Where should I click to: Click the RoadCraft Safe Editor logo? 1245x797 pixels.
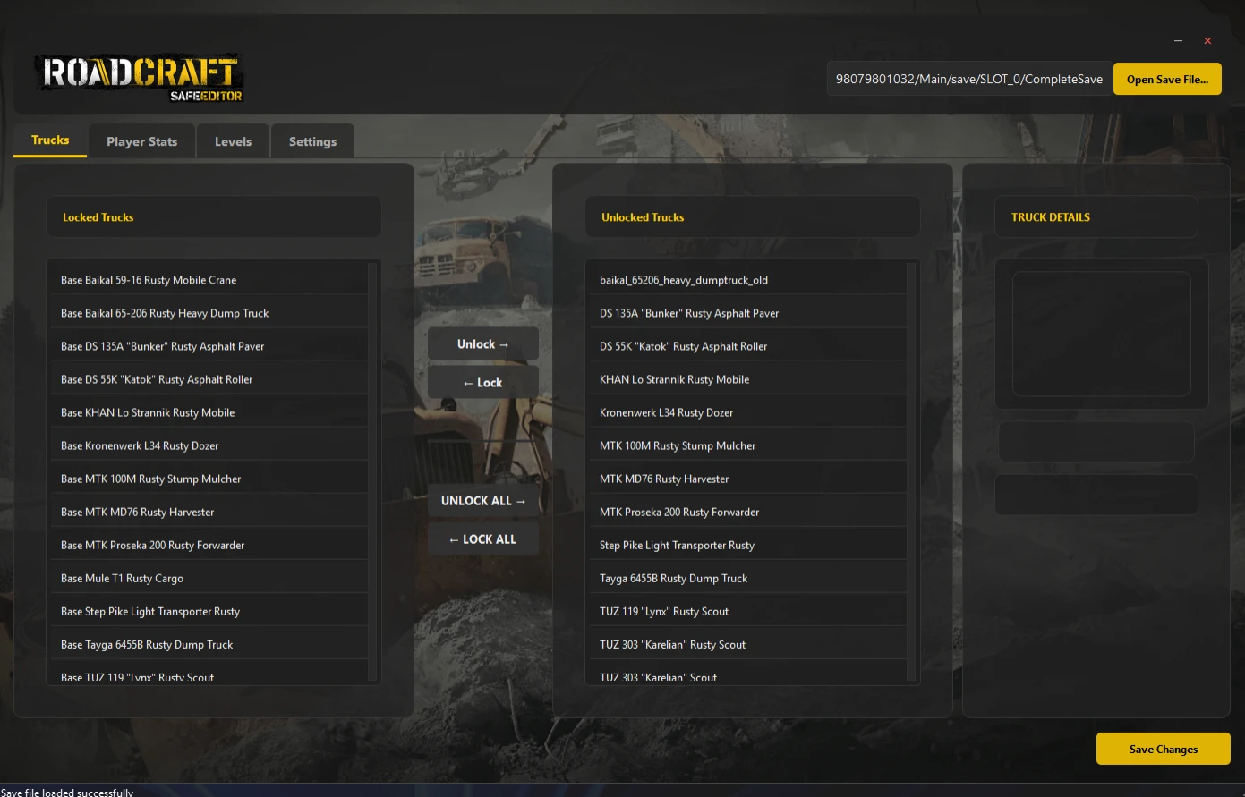pyautogui.click(x=140, y=78)
